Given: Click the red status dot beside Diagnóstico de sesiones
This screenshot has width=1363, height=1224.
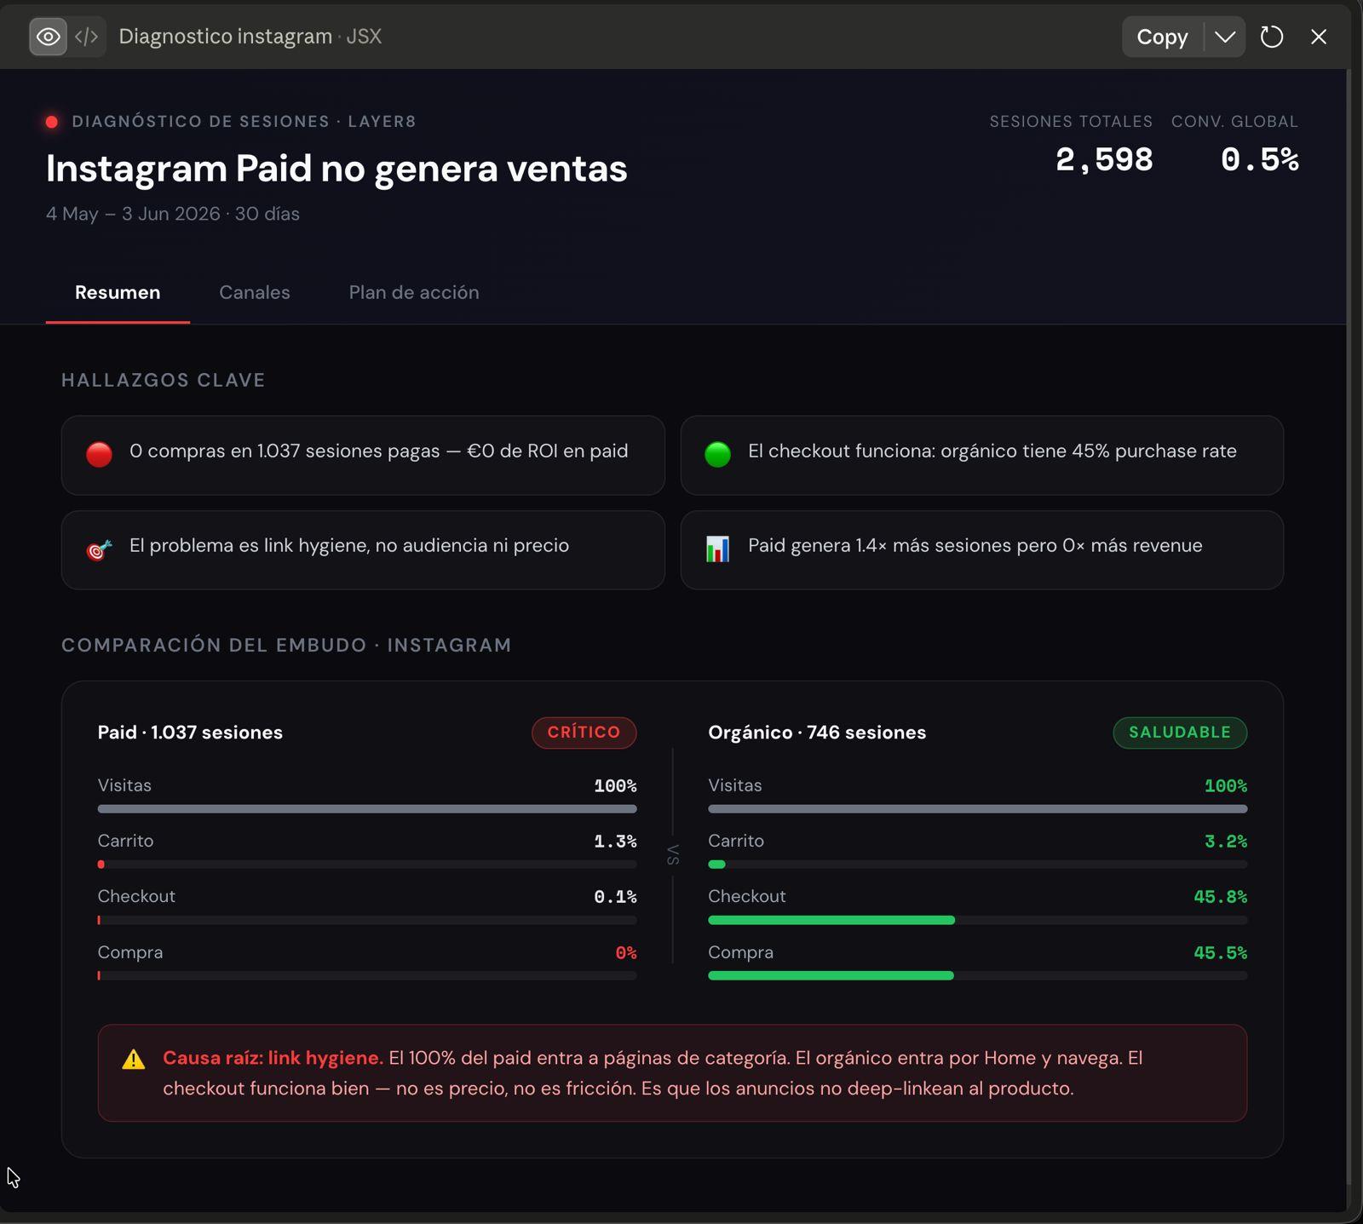Looking at the screenshot, I should pos(52,122).
